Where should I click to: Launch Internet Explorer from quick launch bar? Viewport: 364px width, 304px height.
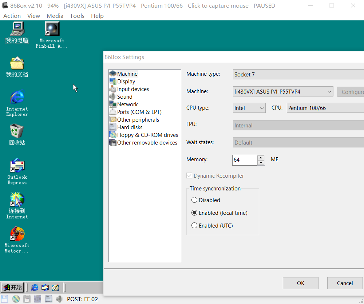click(35, 288)
